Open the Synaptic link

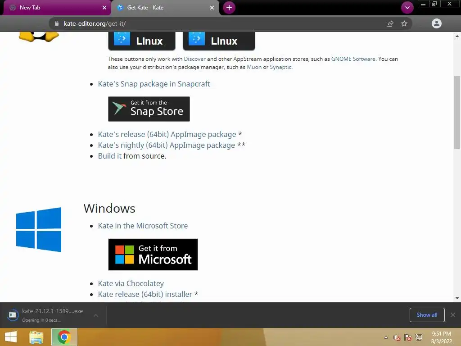pyautogui.click(x=280, y=67)
